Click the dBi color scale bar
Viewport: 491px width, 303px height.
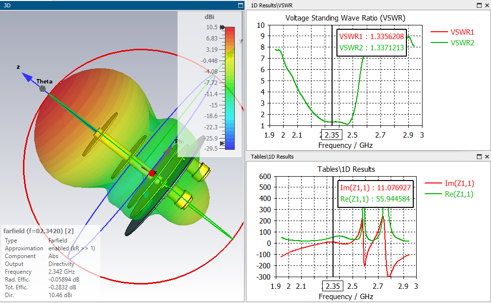[230, 88]
